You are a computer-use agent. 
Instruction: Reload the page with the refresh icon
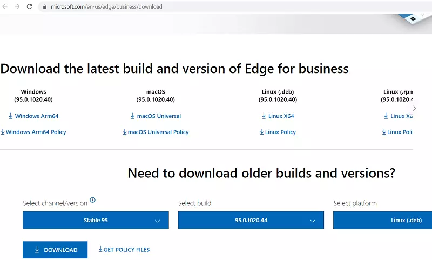[x=29, y=7]
